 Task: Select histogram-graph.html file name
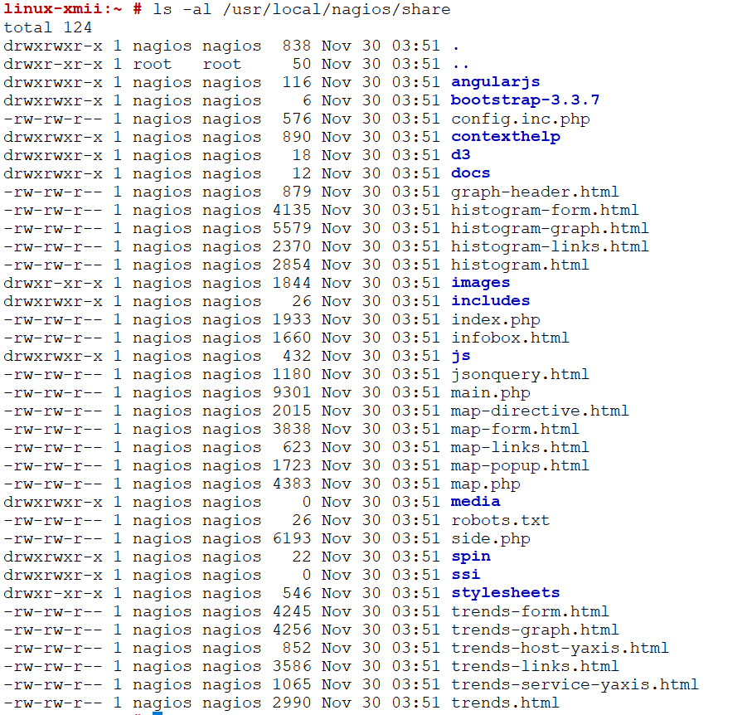point(550,228)
